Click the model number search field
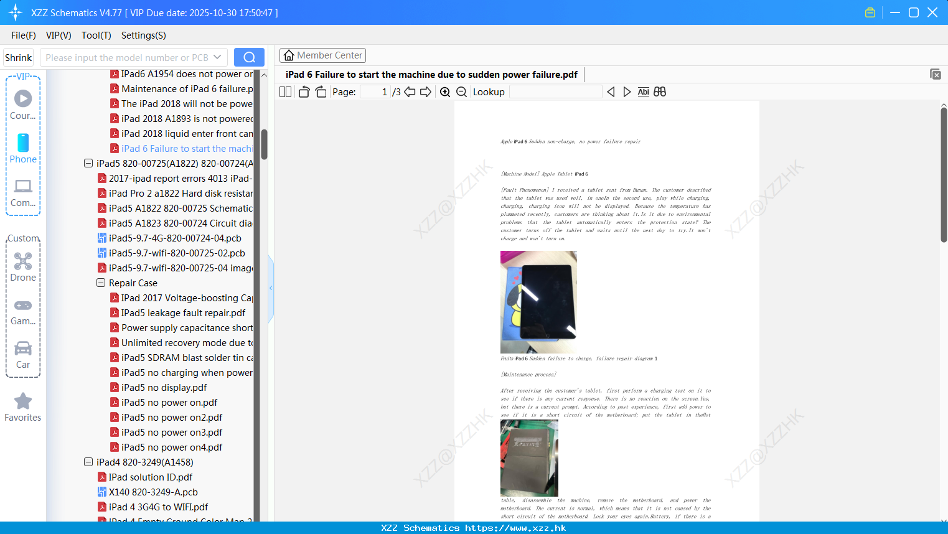 click(128, 57)
